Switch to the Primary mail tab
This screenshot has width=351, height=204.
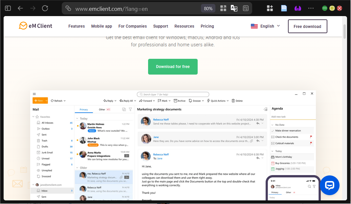pos(84,109)
